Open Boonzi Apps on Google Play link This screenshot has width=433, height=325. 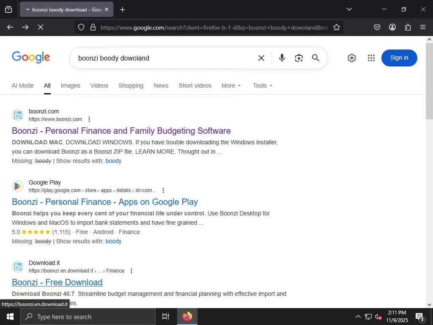[105, 202]
